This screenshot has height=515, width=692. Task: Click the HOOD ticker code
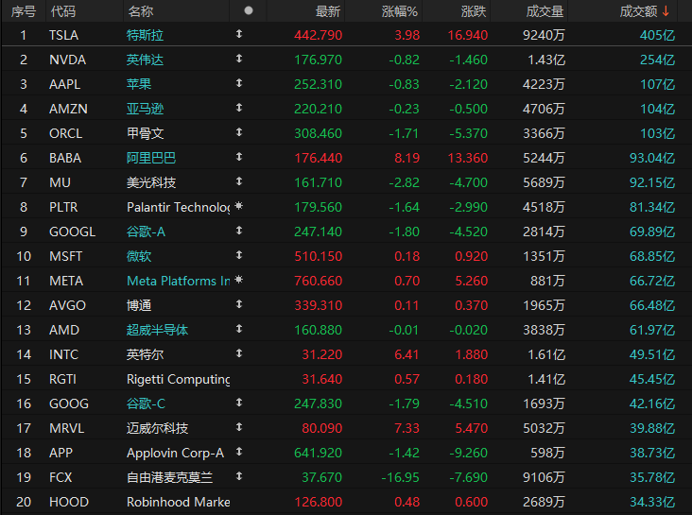click(x=69, y=502)
